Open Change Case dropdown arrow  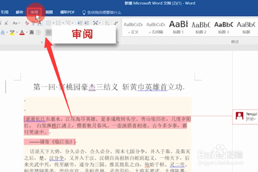19,23
